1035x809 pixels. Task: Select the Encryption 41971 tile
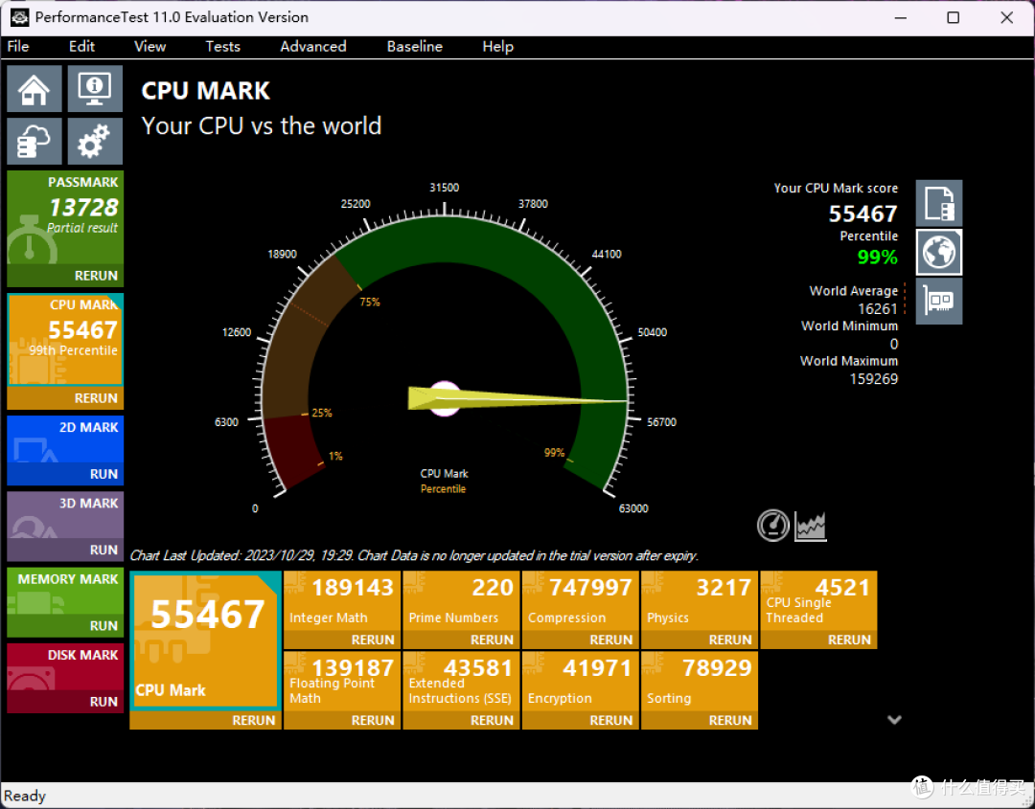pyautogui.click(x=580, y=682)
